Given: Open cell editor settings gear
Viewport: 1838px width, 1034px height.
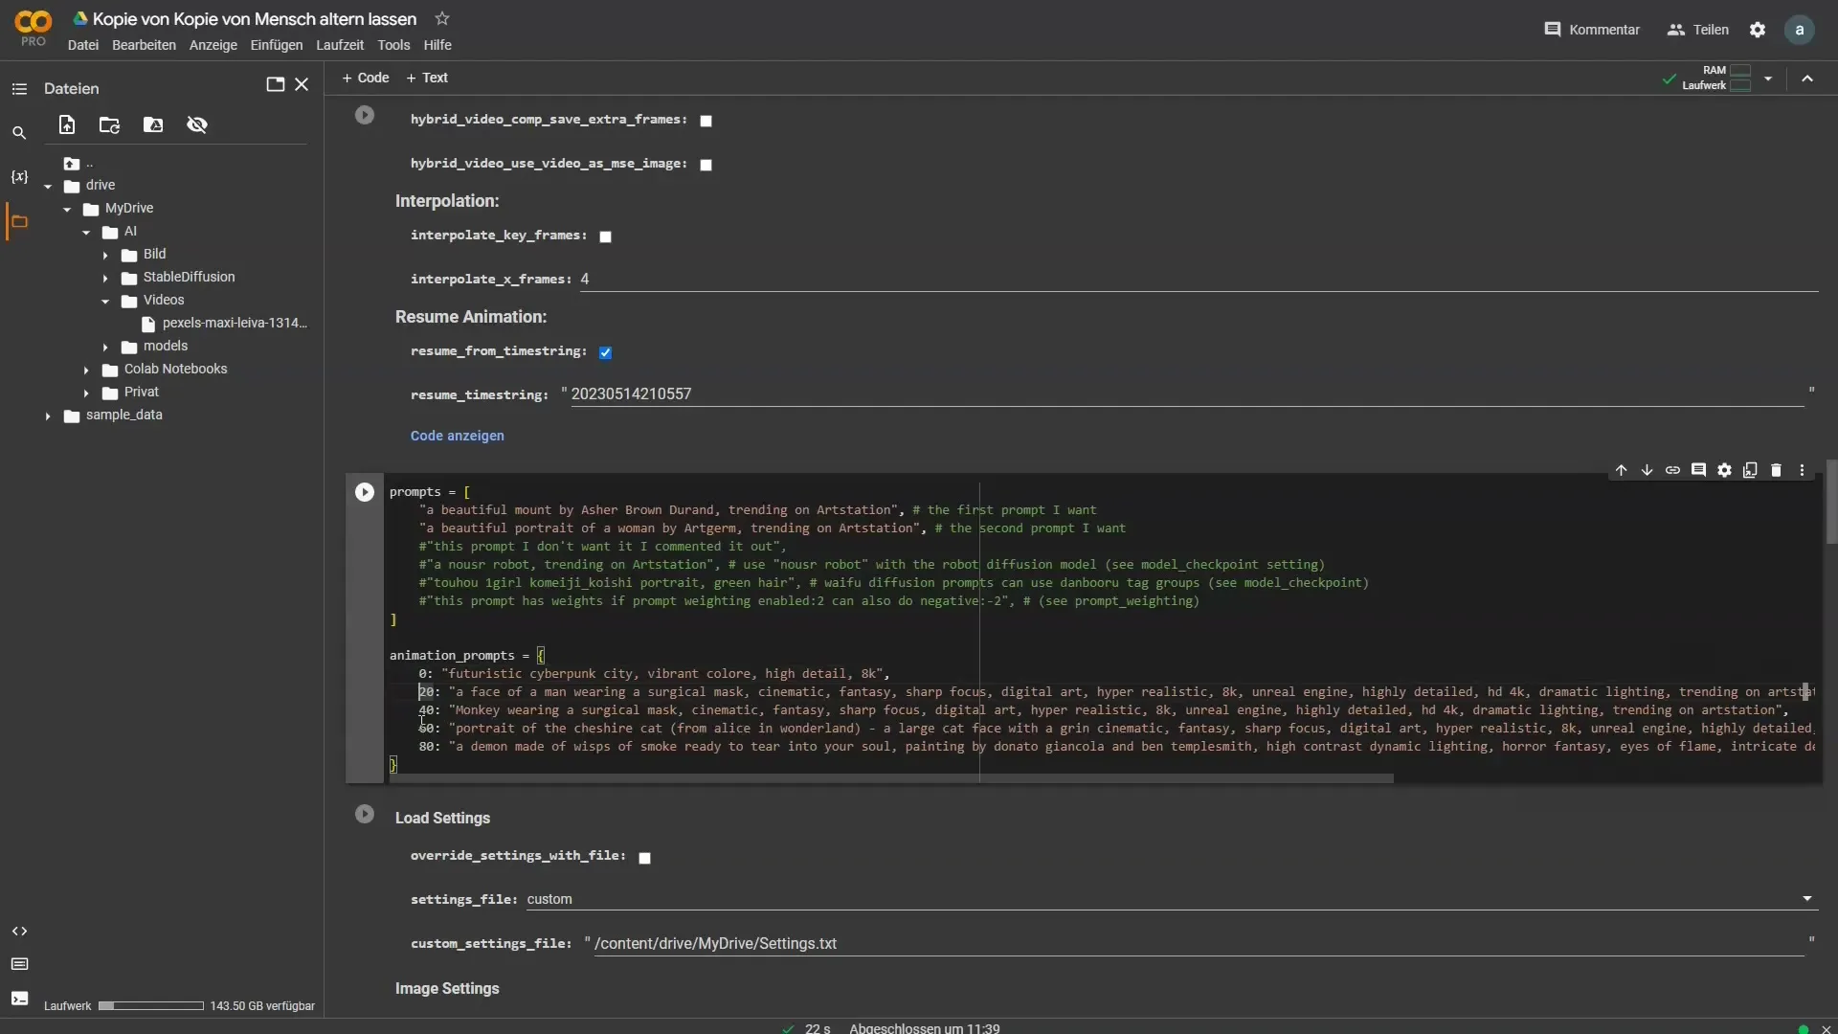Looking at the screenshot, I should click(1724, 470).
